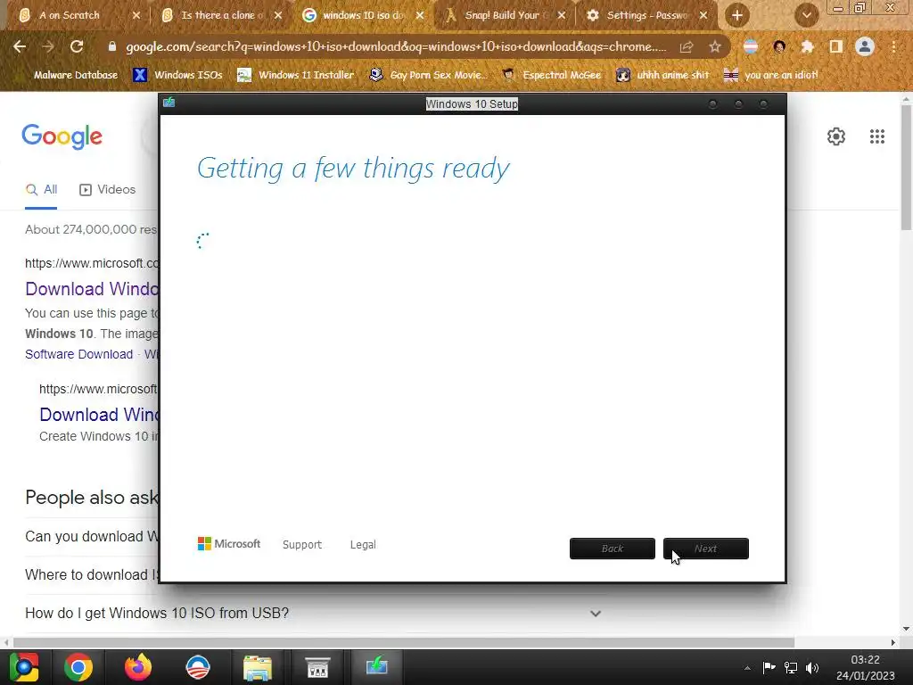Open File Explorer from taskbar
913x685 pixels.
258,668
